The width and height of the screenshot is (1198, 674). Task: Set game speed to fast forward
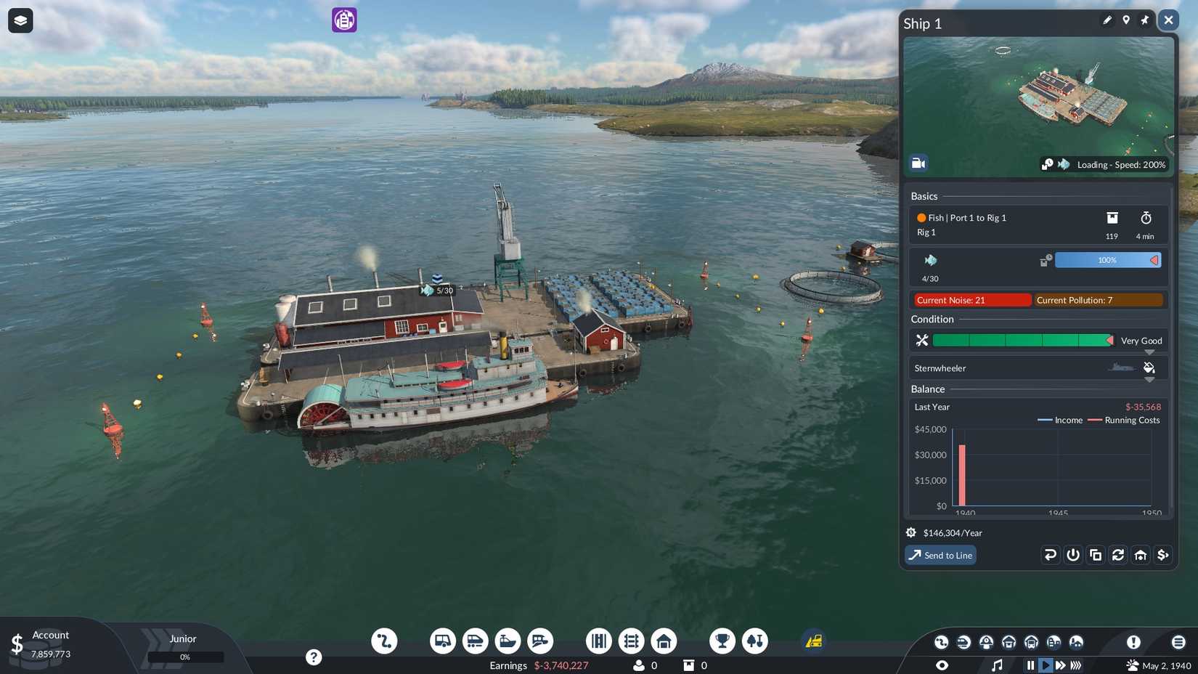1061,665
